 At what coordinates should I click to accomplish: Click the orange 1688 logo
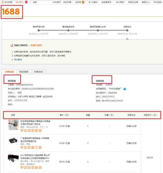[x=11, y=12]
